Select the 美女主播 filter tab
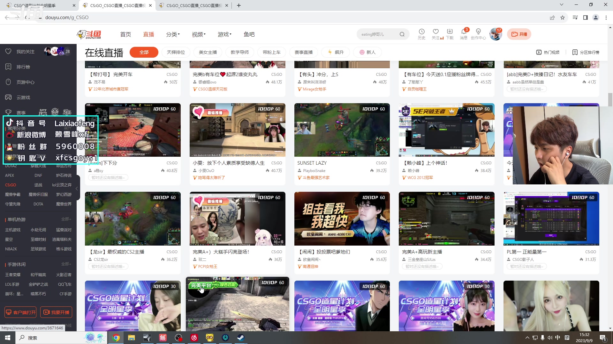 [208, 52]
